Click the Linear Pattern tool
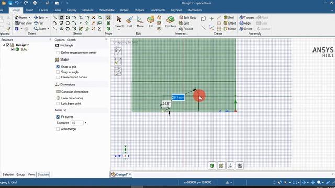The width and height of the screenshot is (335, 188). coord(219,17)
